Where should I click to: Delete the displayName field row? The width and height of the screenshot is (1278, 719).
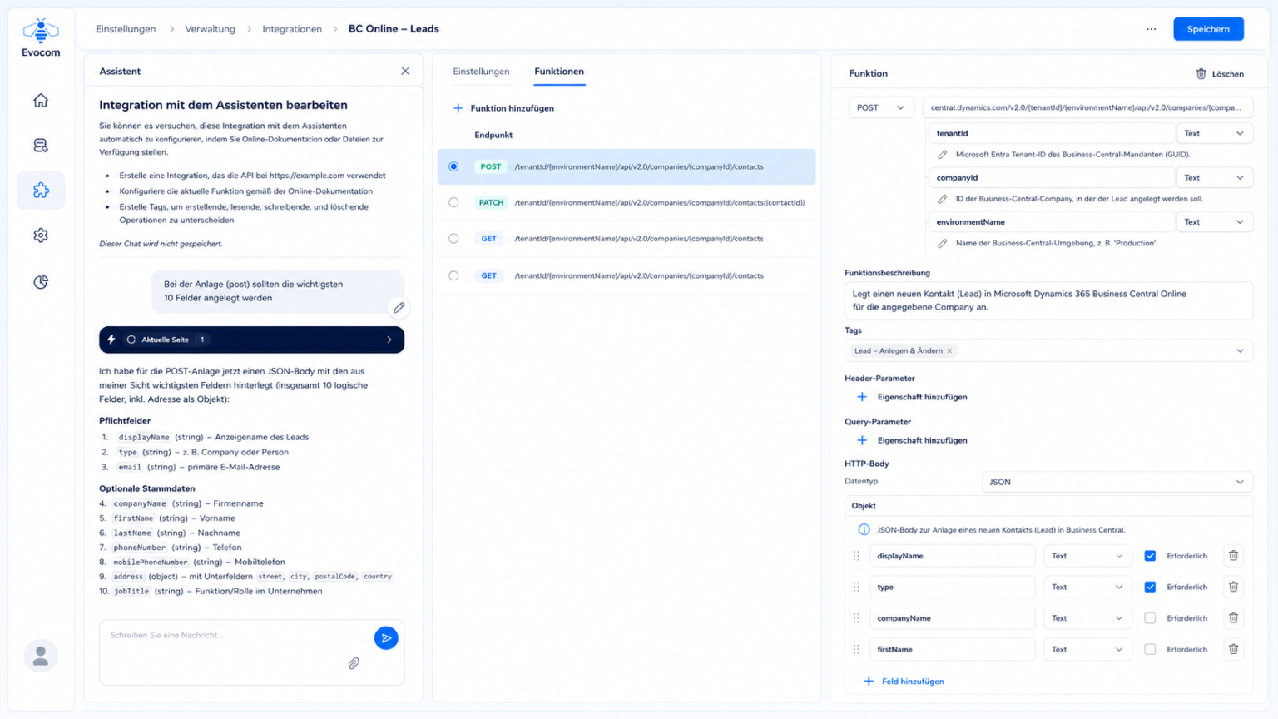1233,556
